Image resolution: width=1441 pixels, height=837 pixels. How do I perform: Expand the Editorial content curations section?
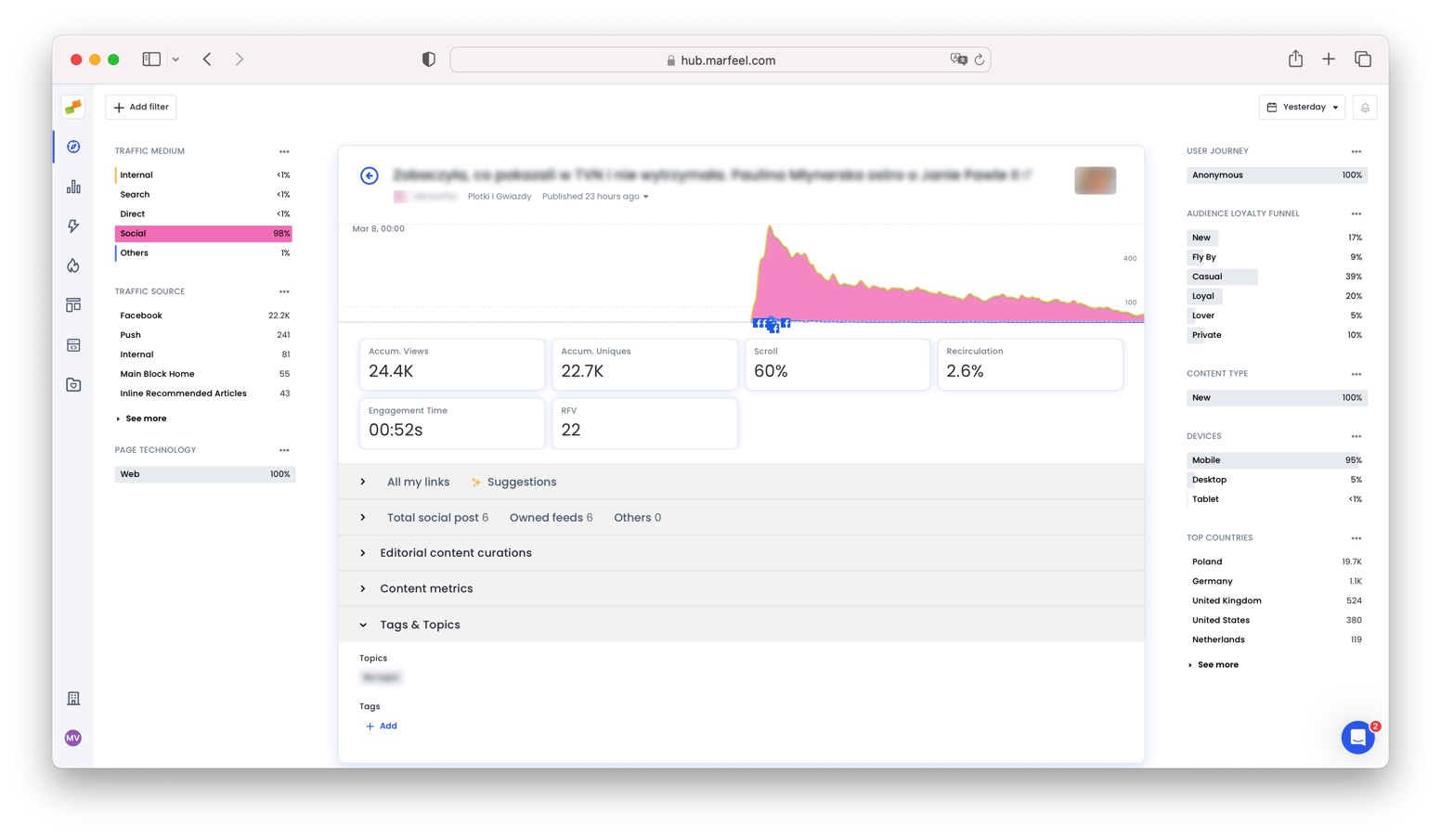pyautogui.click(x=455, y=553)
